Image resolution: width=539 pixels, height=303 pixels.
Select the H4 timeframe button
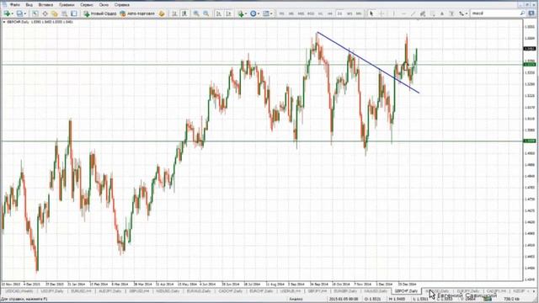tap(330, 13)
